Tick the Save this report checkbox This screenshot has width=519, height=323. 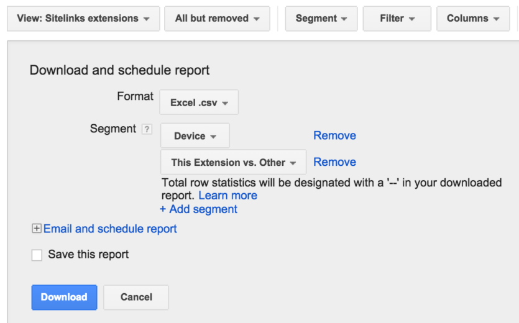37,255
